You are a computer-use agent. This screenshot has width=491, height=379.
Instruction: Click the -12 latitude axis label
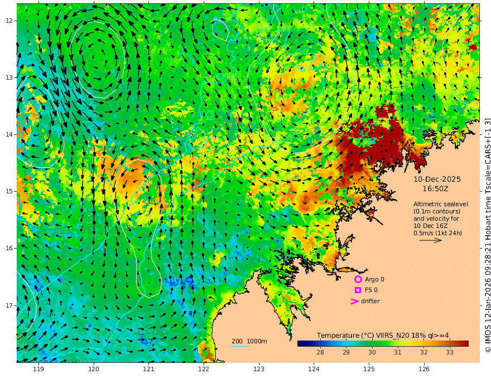tap(8, 21)
